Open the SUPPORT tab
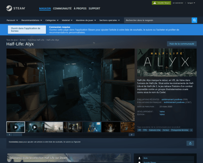The image size is (203, 163). pyautogui.click(x=94, y=9)
